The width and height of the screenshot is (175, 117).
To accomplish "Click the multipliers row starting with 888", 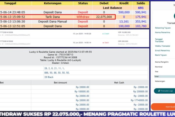I will point(57,73).
